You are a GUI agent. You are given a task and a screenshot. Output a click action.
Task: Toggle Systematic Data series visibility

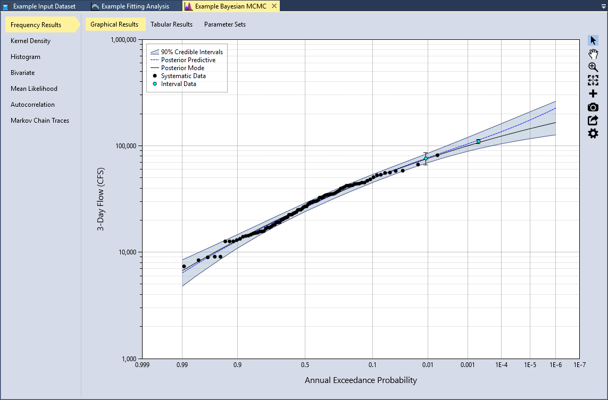point(184,75)
